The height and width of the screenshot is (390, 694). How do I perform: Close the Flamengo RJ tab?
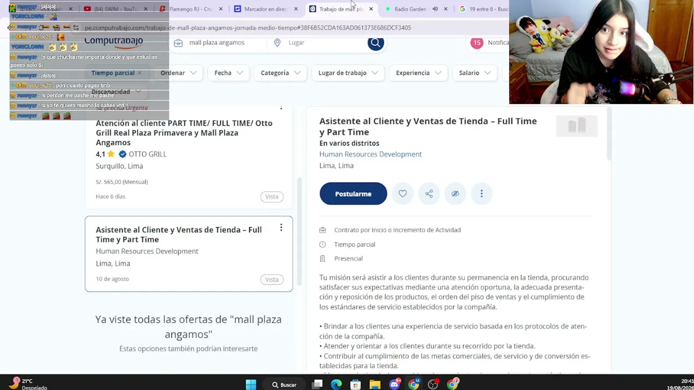pyautogui.click(x=221, y=9)
